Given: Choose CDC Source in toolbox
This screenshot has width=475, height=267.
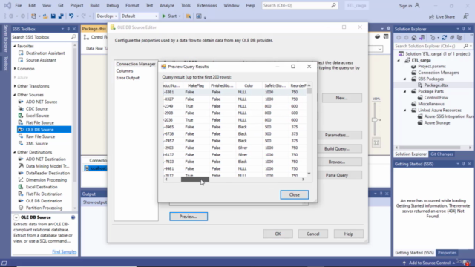Looking at the screenshot, I should coord(36,109).
